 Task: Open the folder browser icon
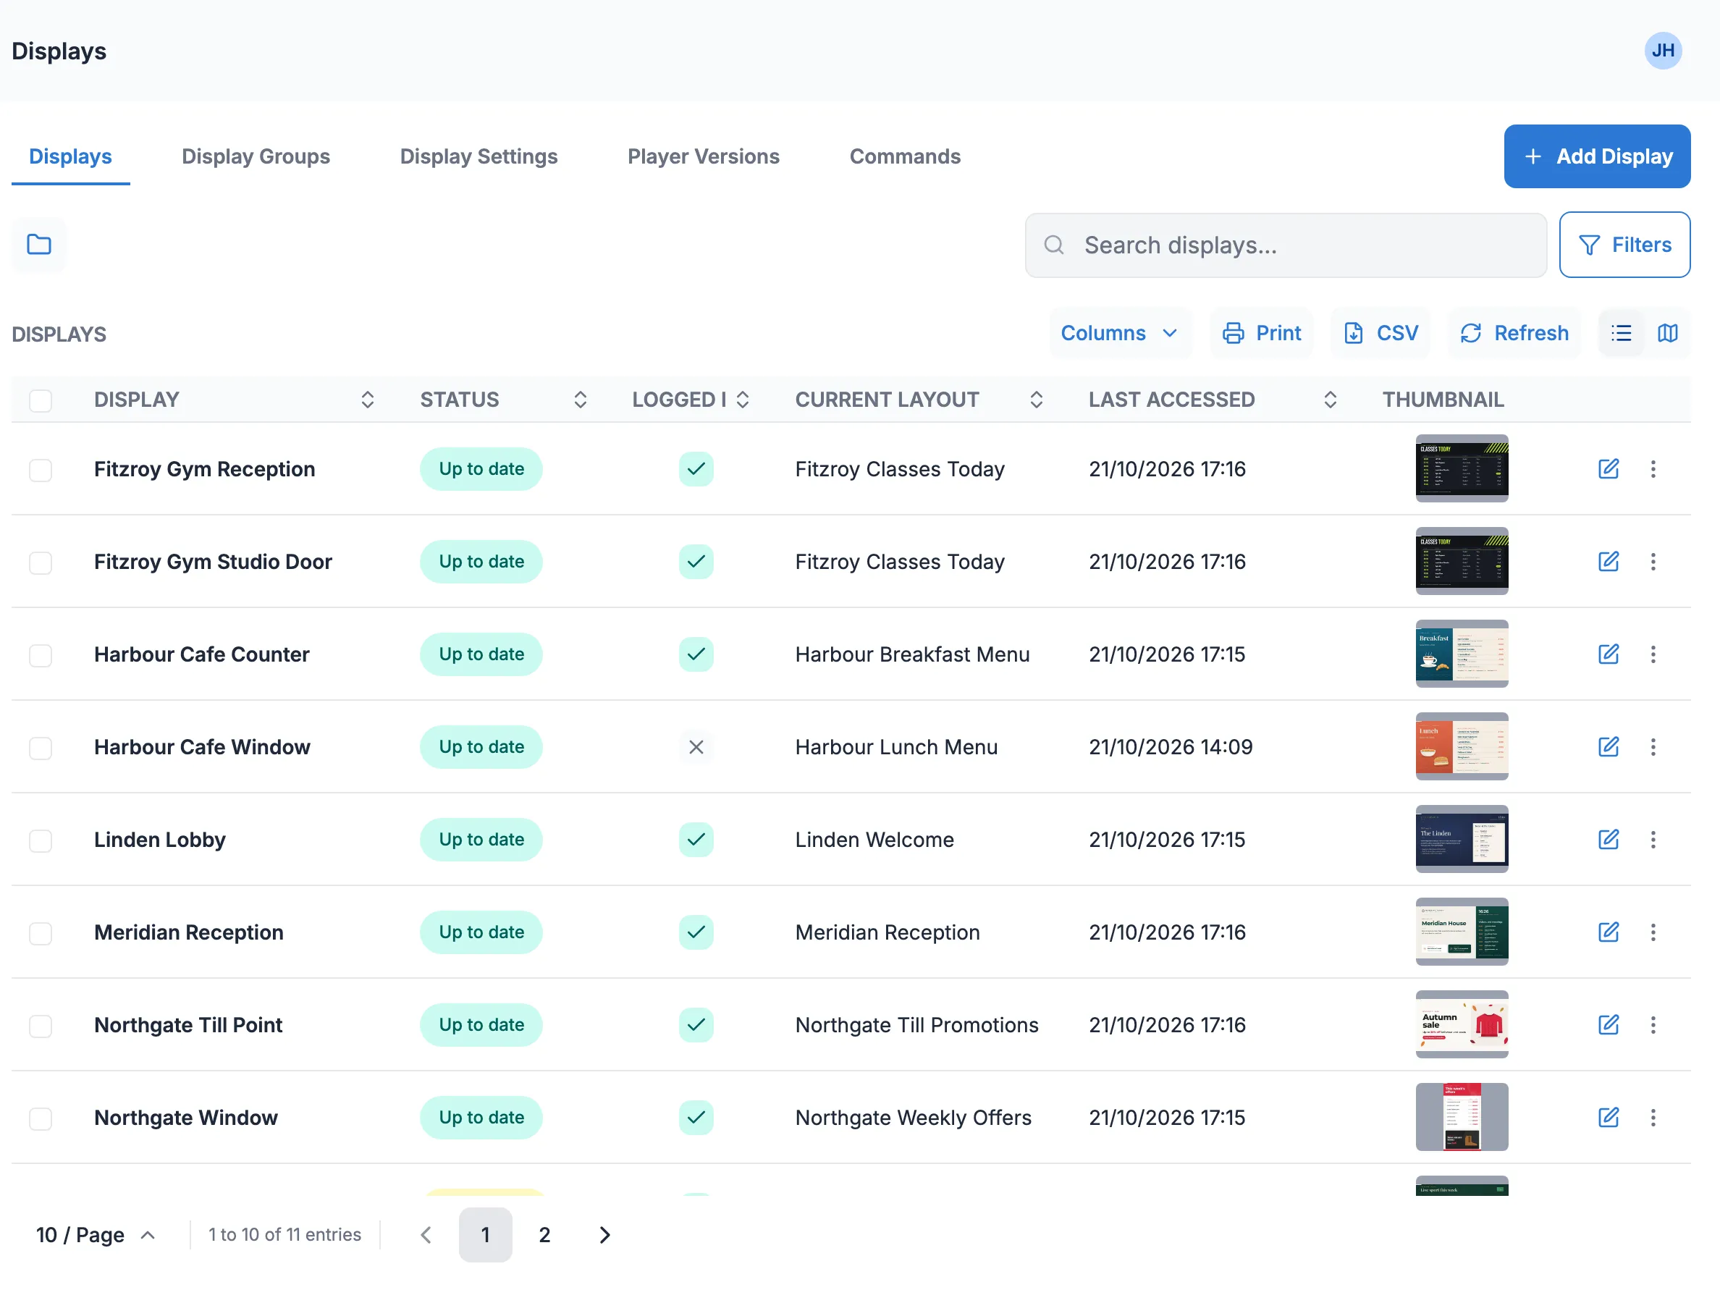[x=39, y=245]
